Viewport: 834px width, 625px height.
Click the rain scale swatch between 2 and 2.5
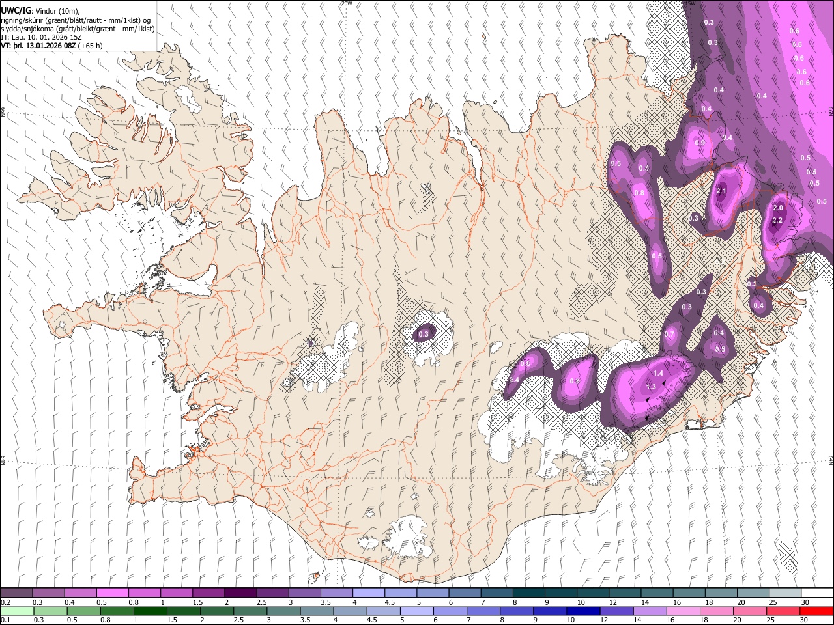216,611
